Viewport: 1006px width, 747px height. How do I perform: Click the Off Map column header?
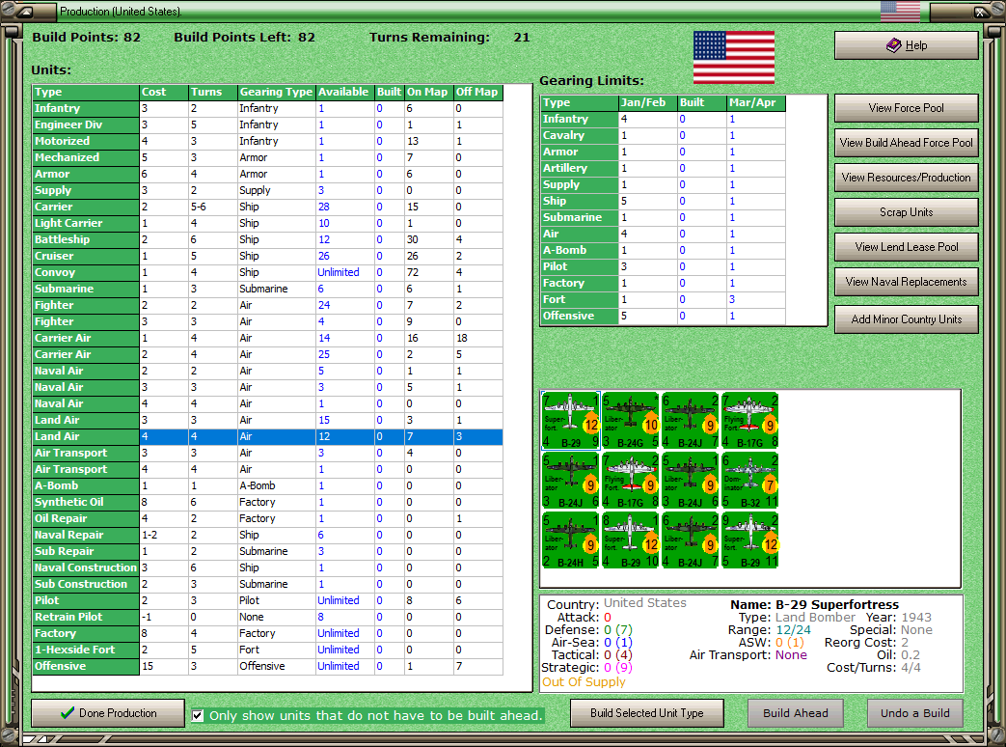477,92
